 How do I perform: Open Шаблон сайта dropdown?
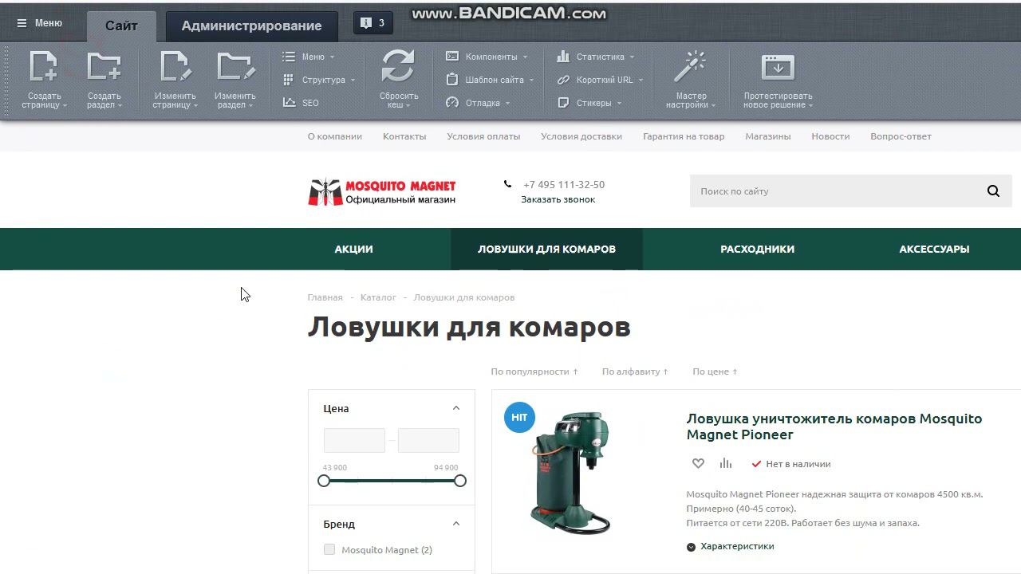click(490, 80)
